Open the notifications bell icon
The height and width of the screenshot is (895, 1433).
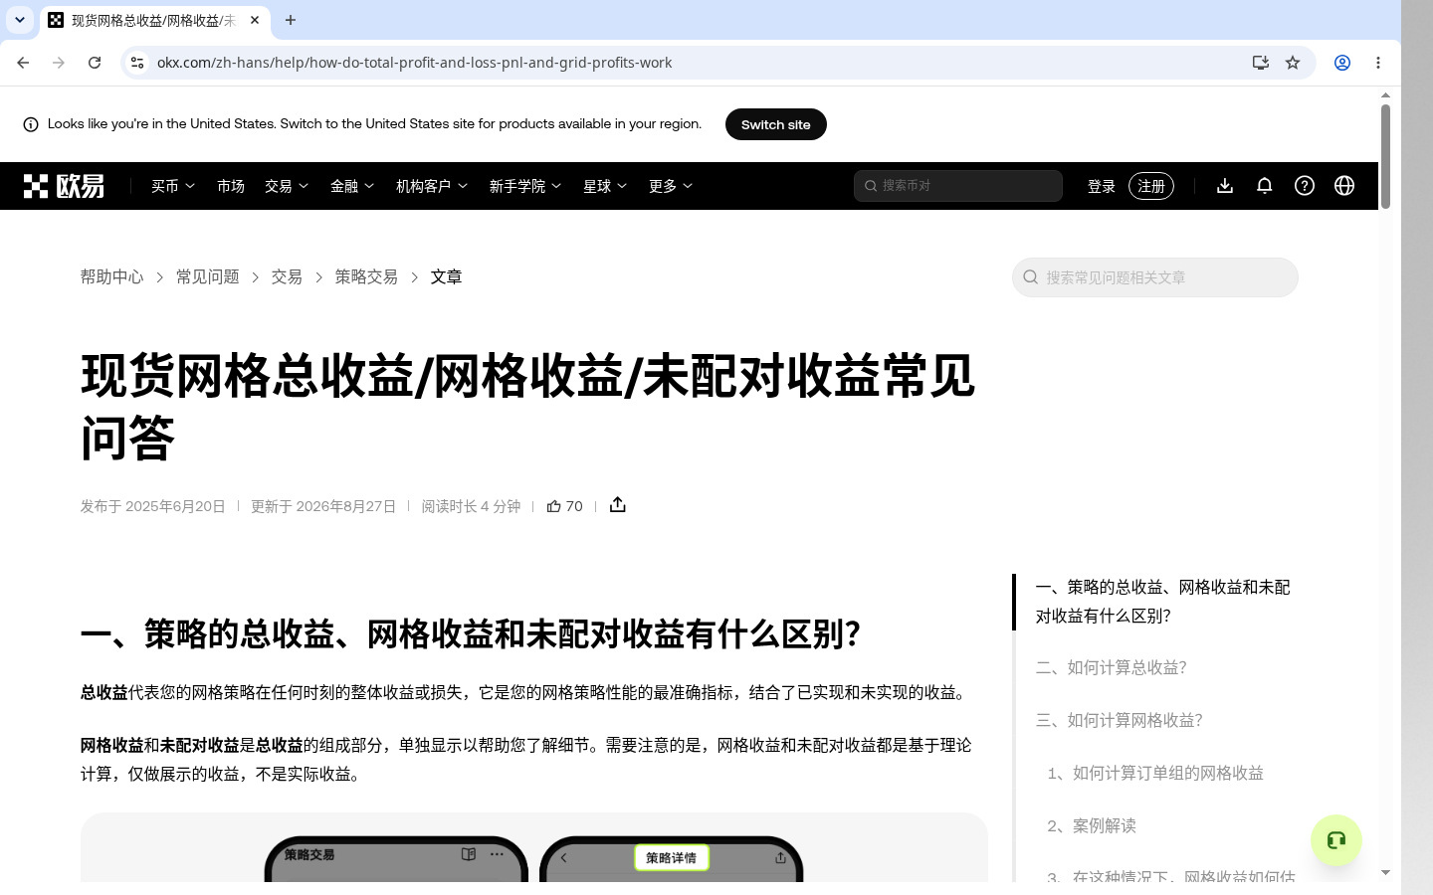click(x=1265, y=186)
